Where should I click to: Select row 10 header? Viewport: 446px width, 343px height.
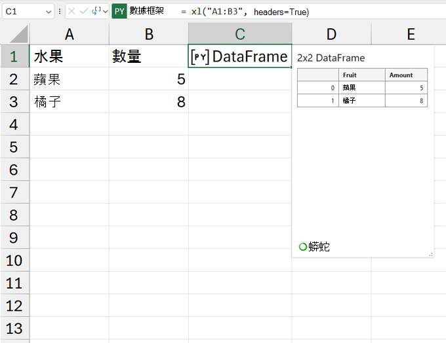coord(14,260)
